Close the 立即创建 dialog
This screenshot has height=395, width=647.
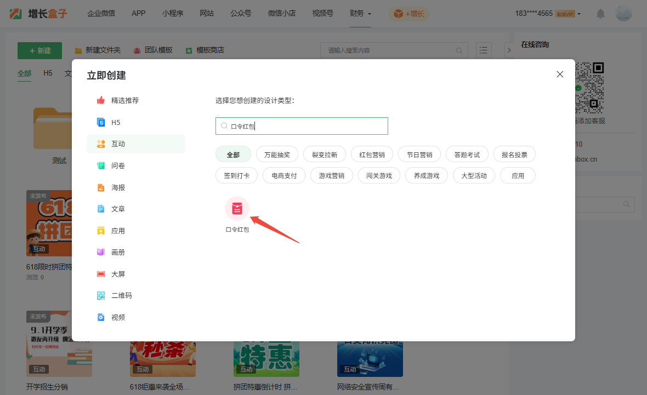click(560, 75)
